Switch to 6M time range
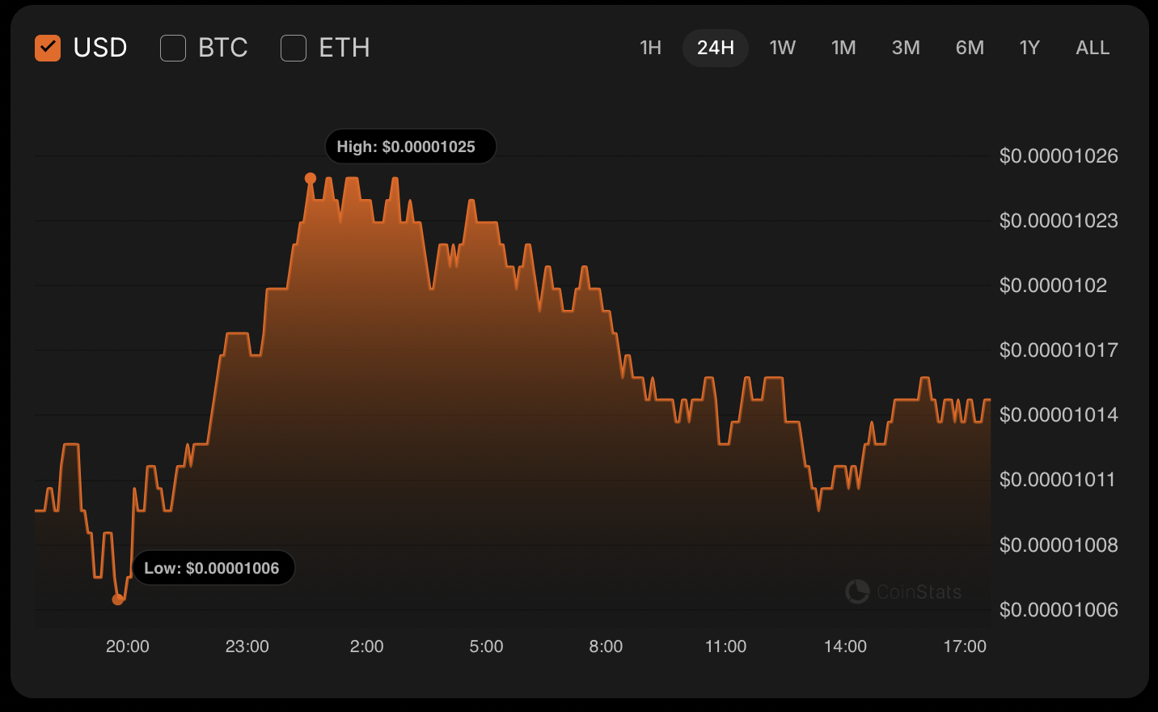The width and height of the screenshot is (1158, 712). pyautogui.click(x=970, y=48)
